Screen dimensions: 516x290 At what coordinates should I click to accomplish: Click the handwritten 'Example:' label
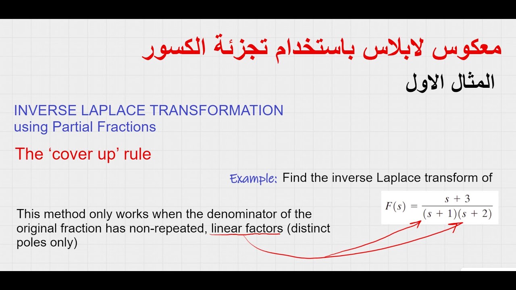pyautogui.click(x=254, y=178)
